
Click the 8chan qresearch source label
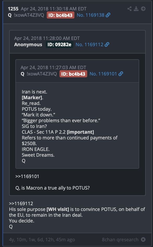point(120,240)
